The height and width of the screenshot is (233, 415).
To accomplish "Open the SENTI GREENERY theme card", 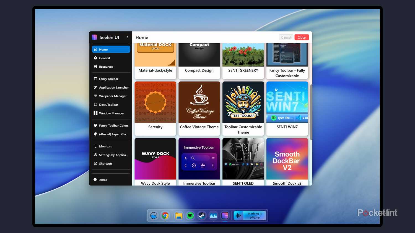I will 243,61.
